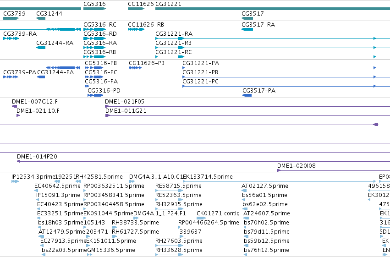Image resolution: width=390 pixels, height=257 pixels.
Task: Select the CG11626 gene label
Action: [141, 4]
